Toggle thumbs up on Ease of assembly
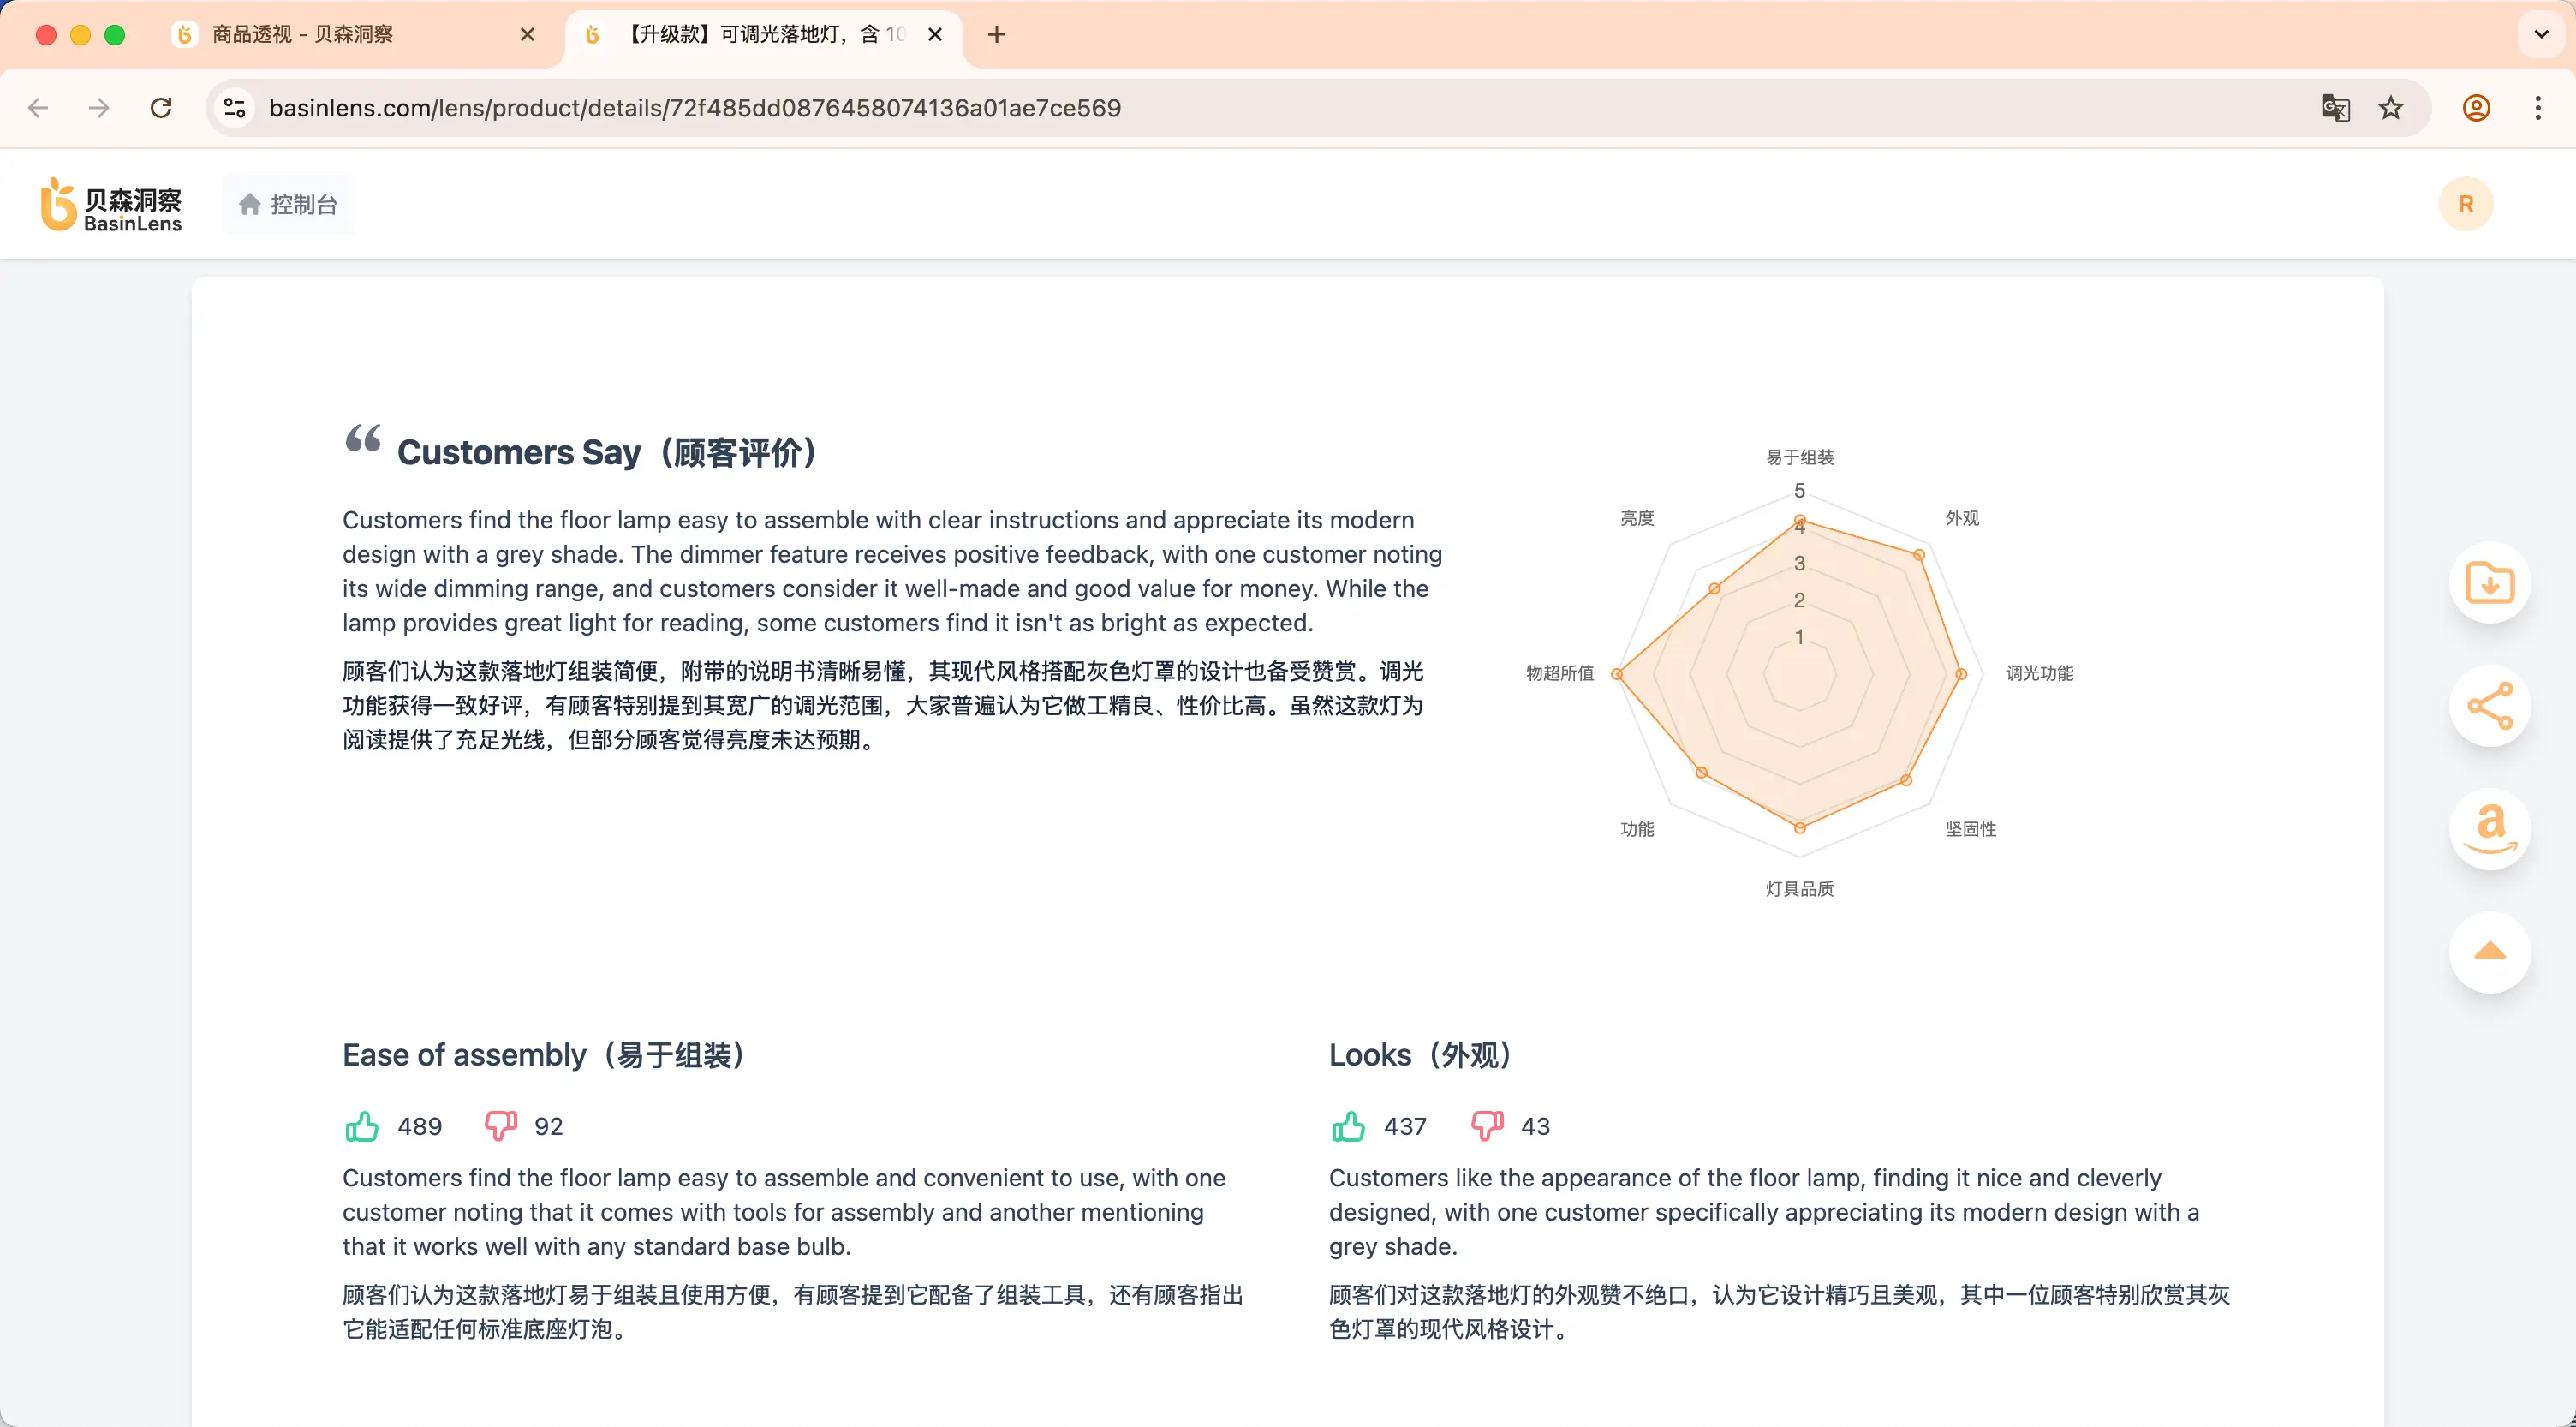This screenshot has height=1427, width=2576. click(x=361, y=1125)
